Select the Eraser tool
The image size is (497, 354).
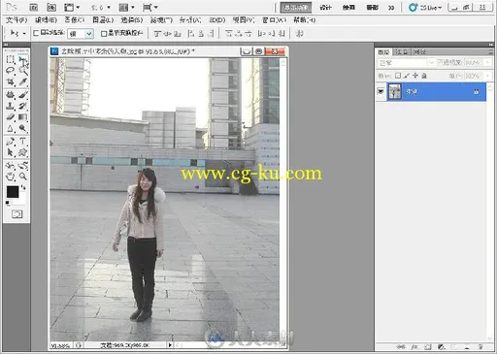pyautogui.click(x=11, y=117)
